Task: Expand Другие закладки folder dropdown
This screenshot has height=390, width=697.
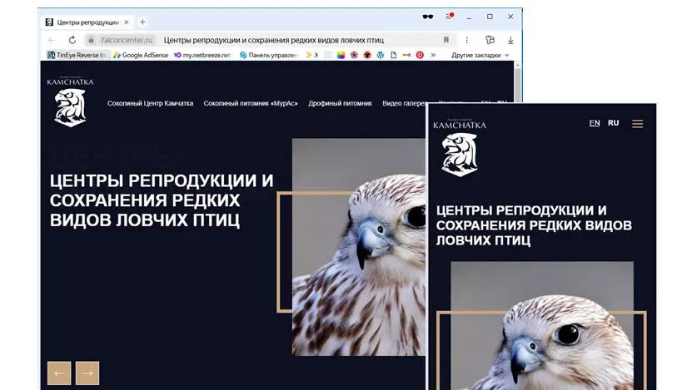Action: click(480, 55)
